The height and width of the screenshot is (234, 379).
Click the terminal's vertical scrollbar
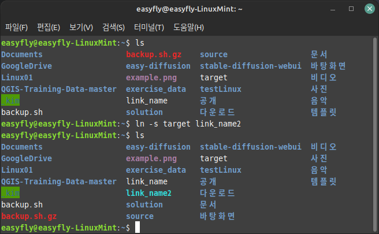point(375,134)
